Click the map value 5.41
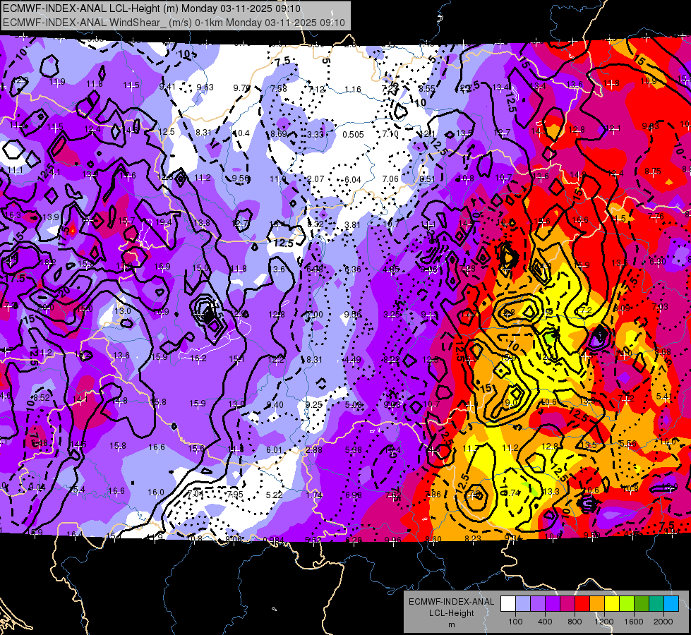Image resolution: width=691 pixels, height=635 pixels. click(664, 397)
